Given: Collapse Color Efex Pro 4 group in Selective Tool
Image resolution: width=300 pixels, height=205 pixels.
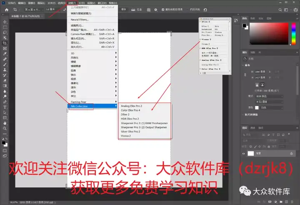Looking at the screenshot, I should [x=200, y=69].
